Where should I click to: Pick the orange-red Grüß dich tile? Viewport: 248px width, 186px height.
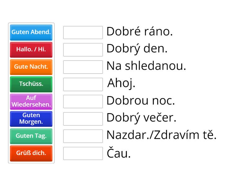(31, 153)
